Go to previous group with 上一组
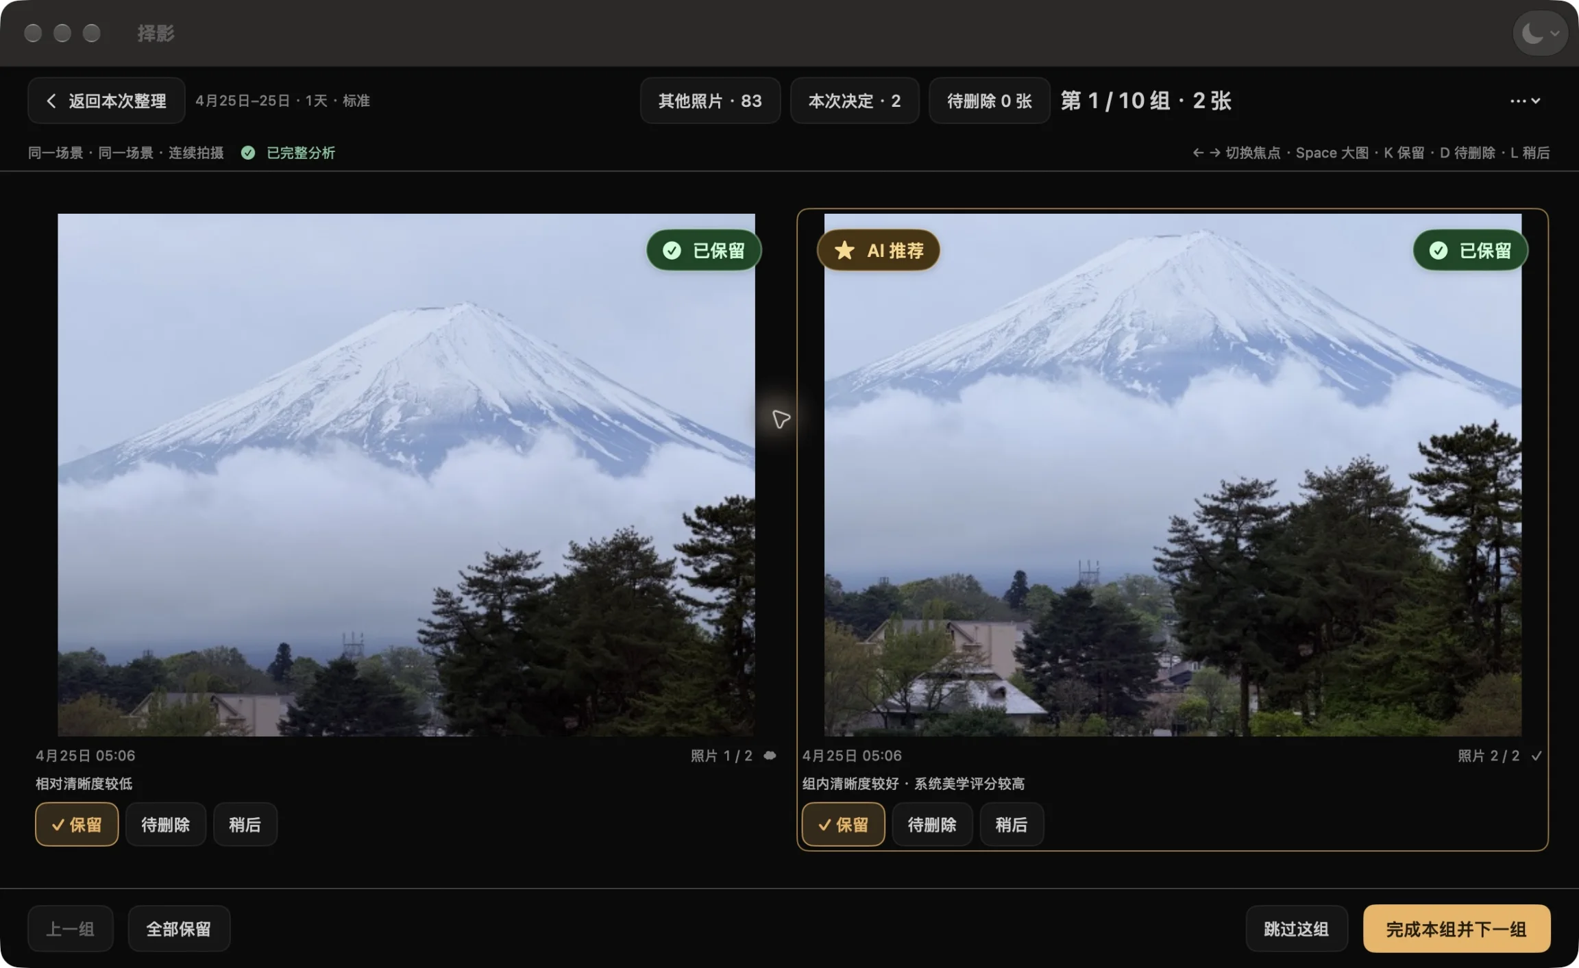The height and width of the screenshot is (968, 1579). pos(71,929)
